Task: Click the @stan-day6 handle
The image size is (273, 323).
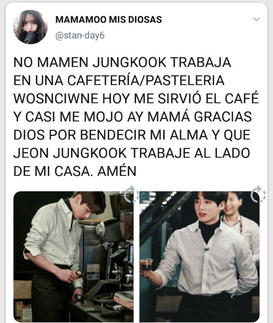Action: click(x=80, y=36)
